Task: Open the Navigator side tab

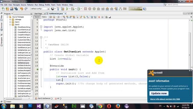Action: (x=2, y=40)
